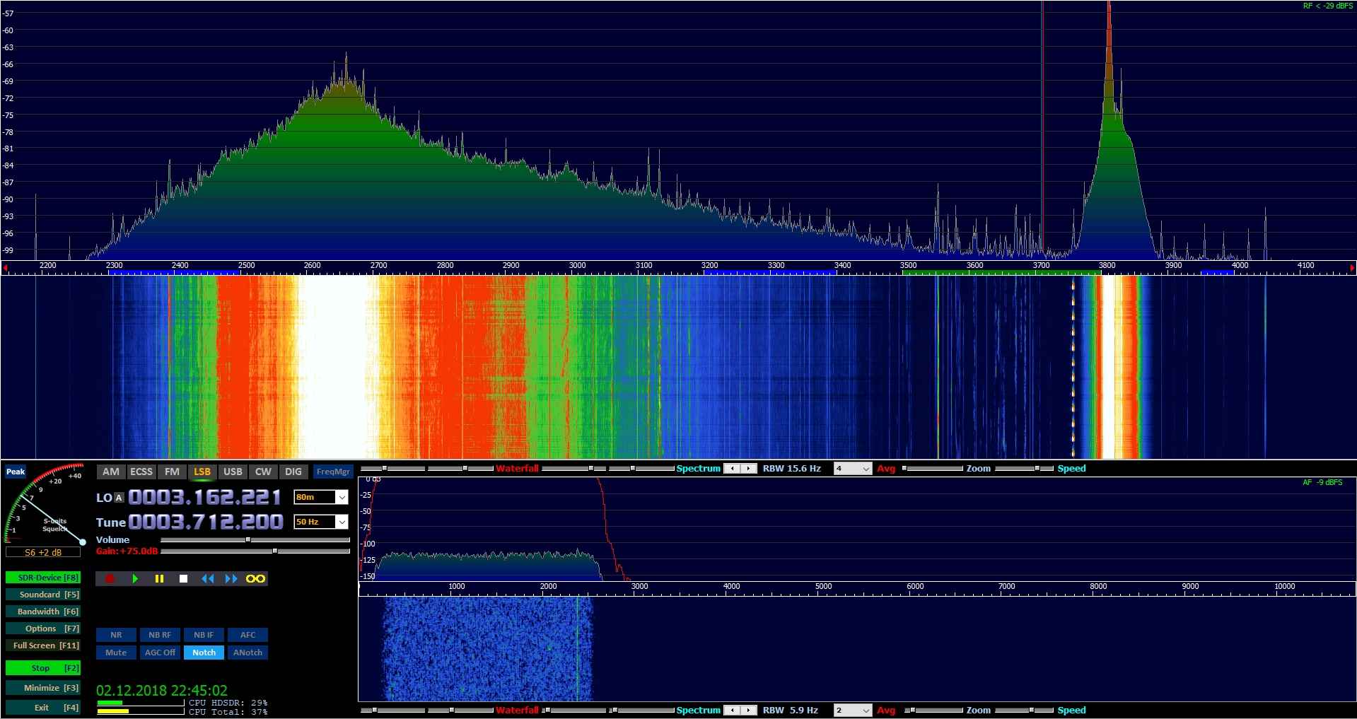Decrease RBW 15.6 Hz using left arrow
The height and width of the screenshot is (719, 1357).
pos(733,469)
